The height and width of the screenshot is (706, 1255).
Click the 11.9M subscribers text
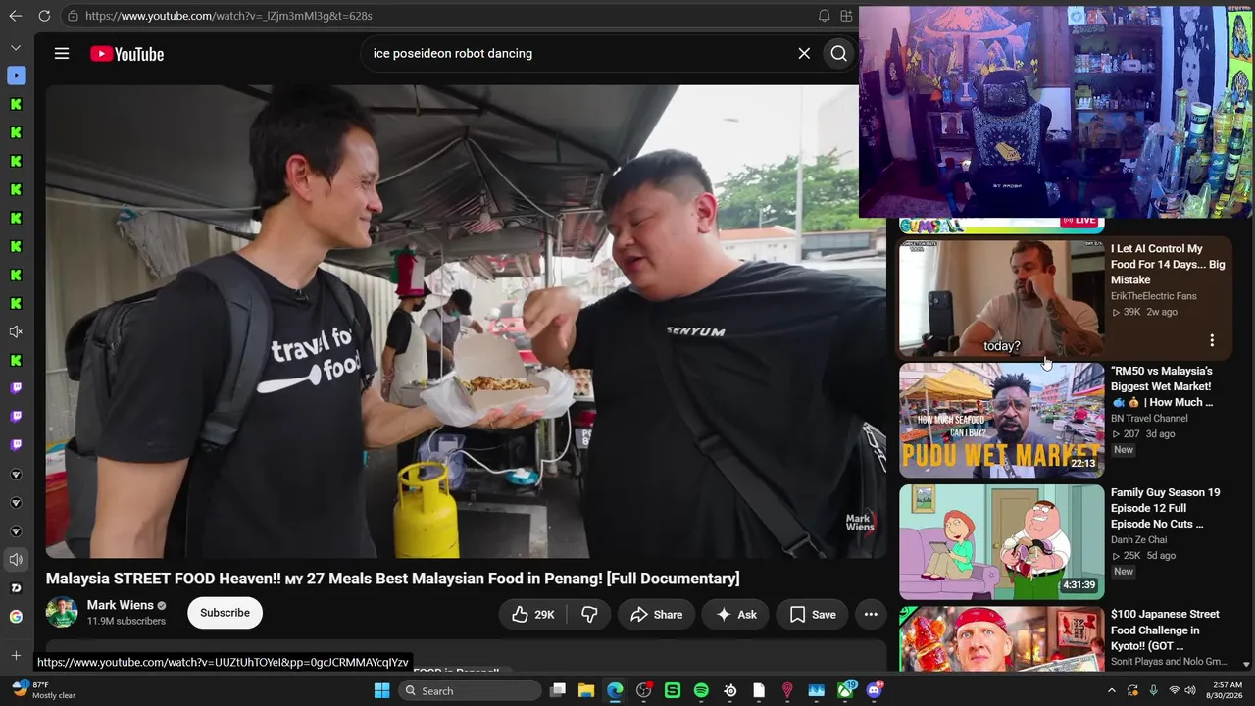[126, 622]
